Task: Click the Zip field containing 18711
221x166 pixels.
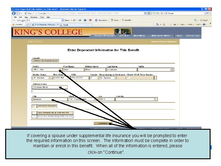Action: [x=107, y=99]
